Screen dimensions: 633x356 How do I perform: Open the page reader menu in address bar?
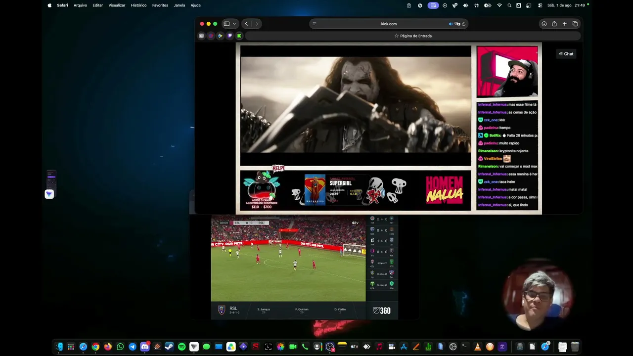pyautogui.click(x=314, y=24)
